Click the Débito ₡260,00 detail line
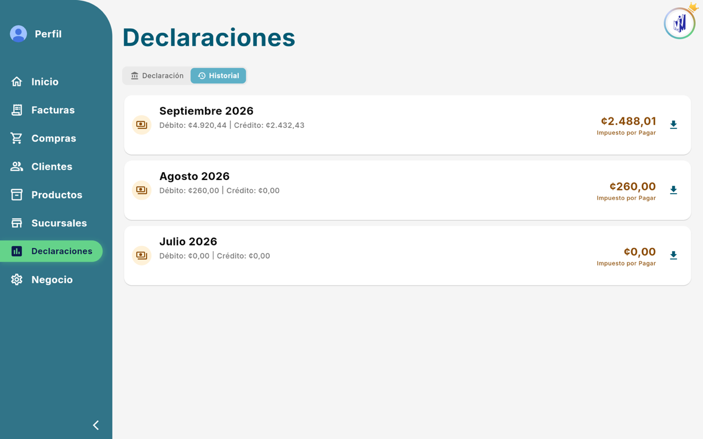Viewport: 703px width, 439px height. pyautogui.click(x=220, y=190)
